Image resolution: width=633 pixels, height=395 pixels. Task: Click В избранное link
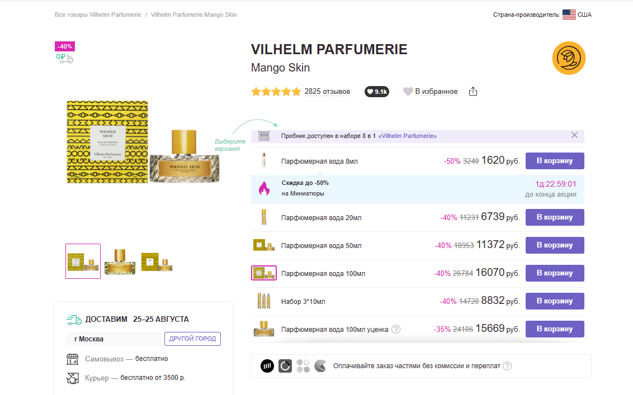tap(436, 92)
